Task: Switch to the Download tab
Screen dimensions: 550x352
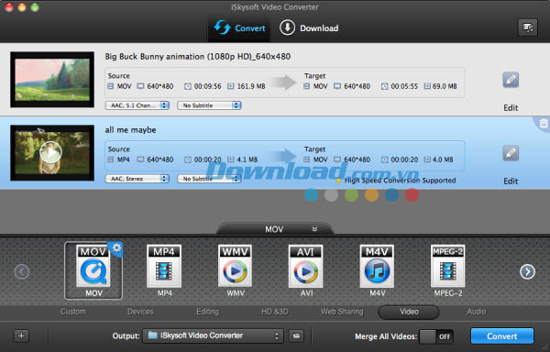Action: pyautogui.click(x=309, y=28)
